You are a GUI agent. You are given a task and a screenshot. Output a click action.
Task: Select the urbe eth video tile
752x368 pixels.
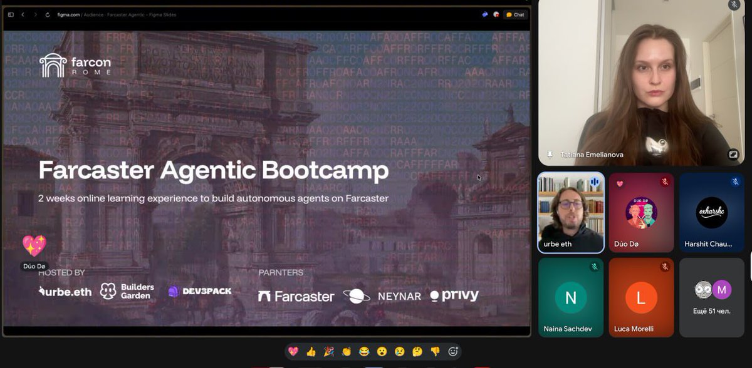[571, 213]
